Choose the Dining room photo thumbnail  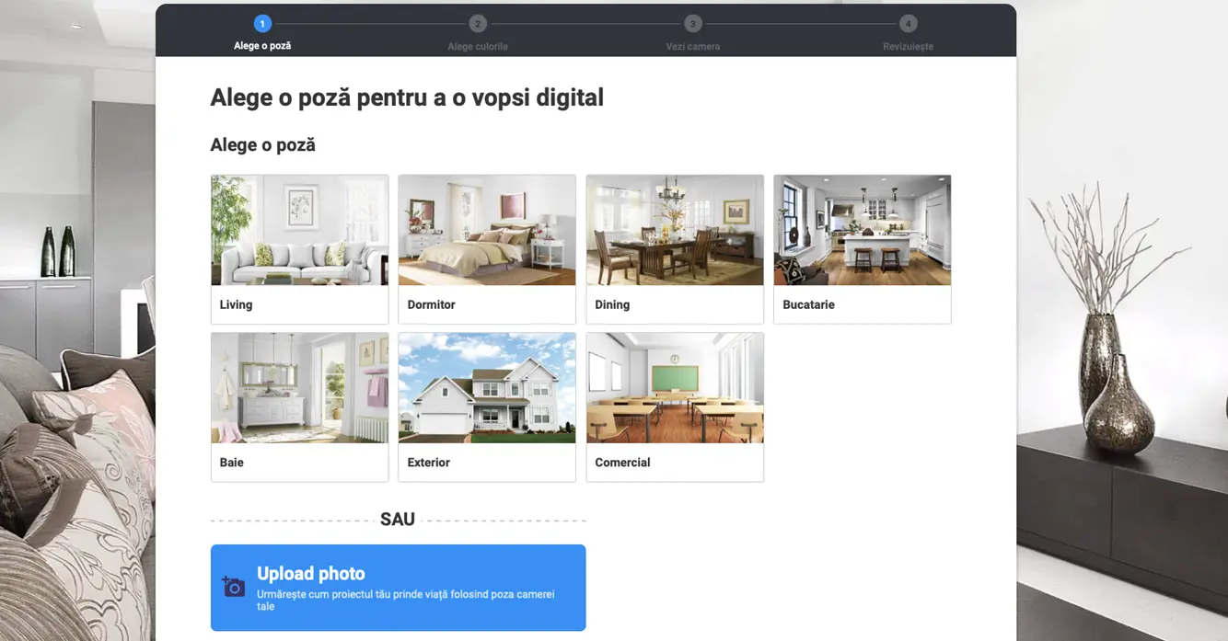pos(675,230)
